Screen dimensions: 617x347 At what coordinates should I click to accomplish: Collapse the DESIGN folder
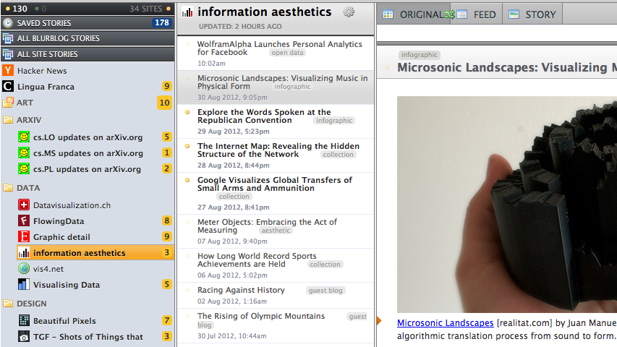pyautogui.click(x=8, y=304)
